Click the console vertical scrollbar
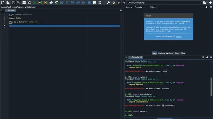 click(x=211, y=87)
